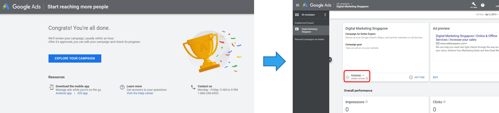Click the Learn more question mark icon

click(122, 87)
